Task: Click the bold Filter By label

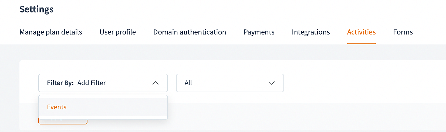Action: 60,83
